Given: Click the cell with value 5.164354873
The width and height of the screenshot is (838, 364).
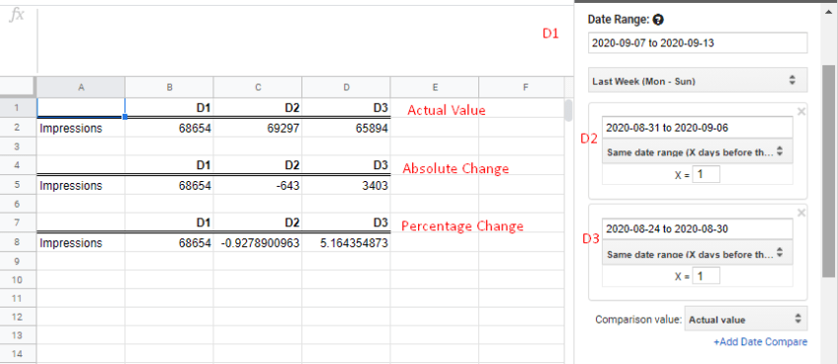Looking at the screenshot, I should tap(346, 243).
